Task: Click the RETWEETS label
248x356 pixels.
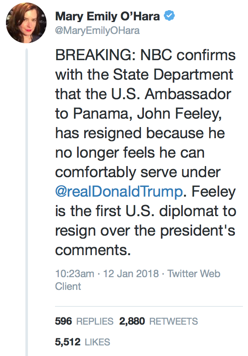Action: tap(174, 322)
